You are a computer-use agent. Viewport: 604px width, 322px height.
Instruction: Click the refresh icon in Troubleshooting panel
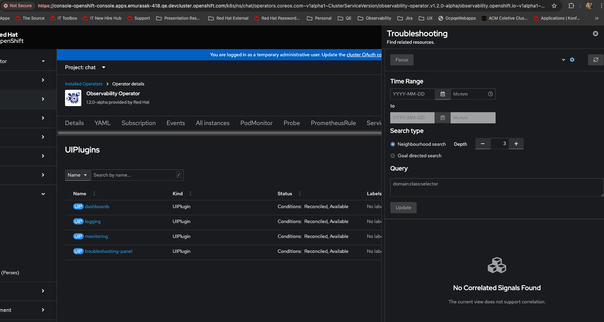pos(596,60)
